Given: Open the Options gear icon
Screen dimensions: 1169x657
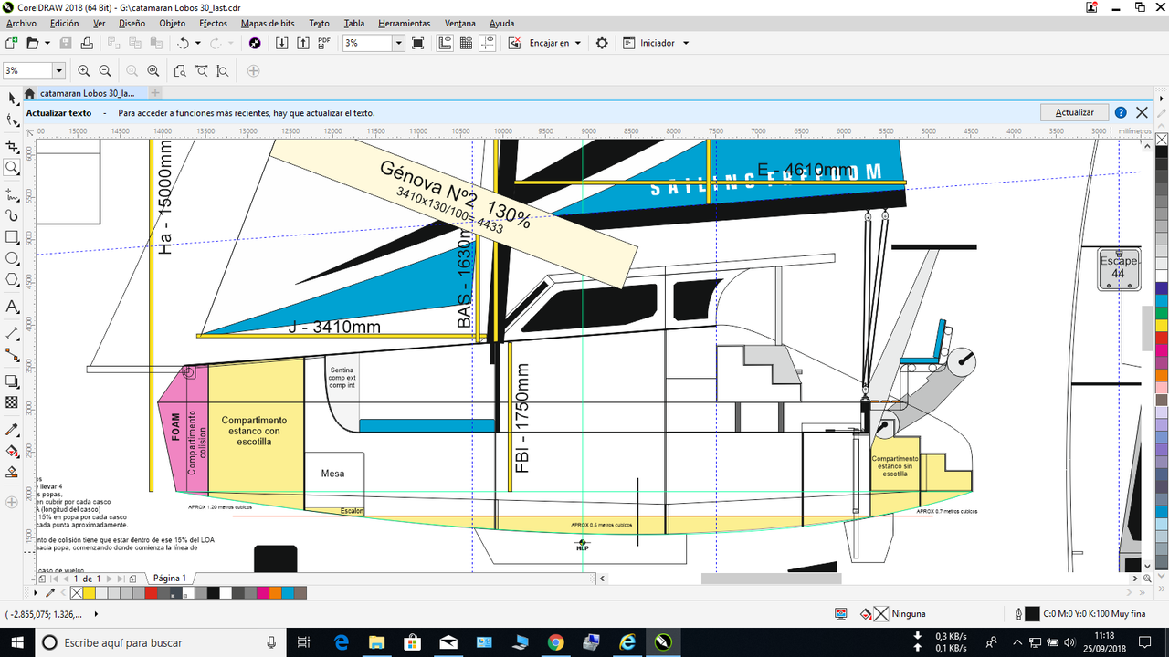Looking at the screenshot, I should pos(602,43).
